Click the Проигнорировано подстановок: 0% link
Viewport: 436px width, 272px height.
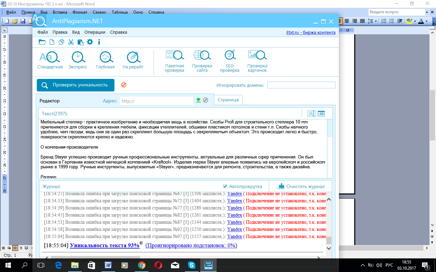click(x=191, y=245)
